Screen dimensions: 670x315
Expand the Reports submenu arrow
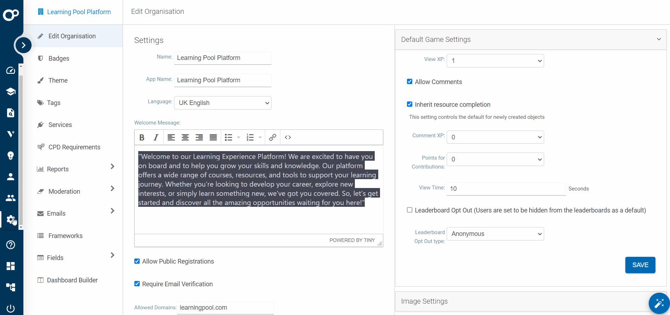(112, 166)
